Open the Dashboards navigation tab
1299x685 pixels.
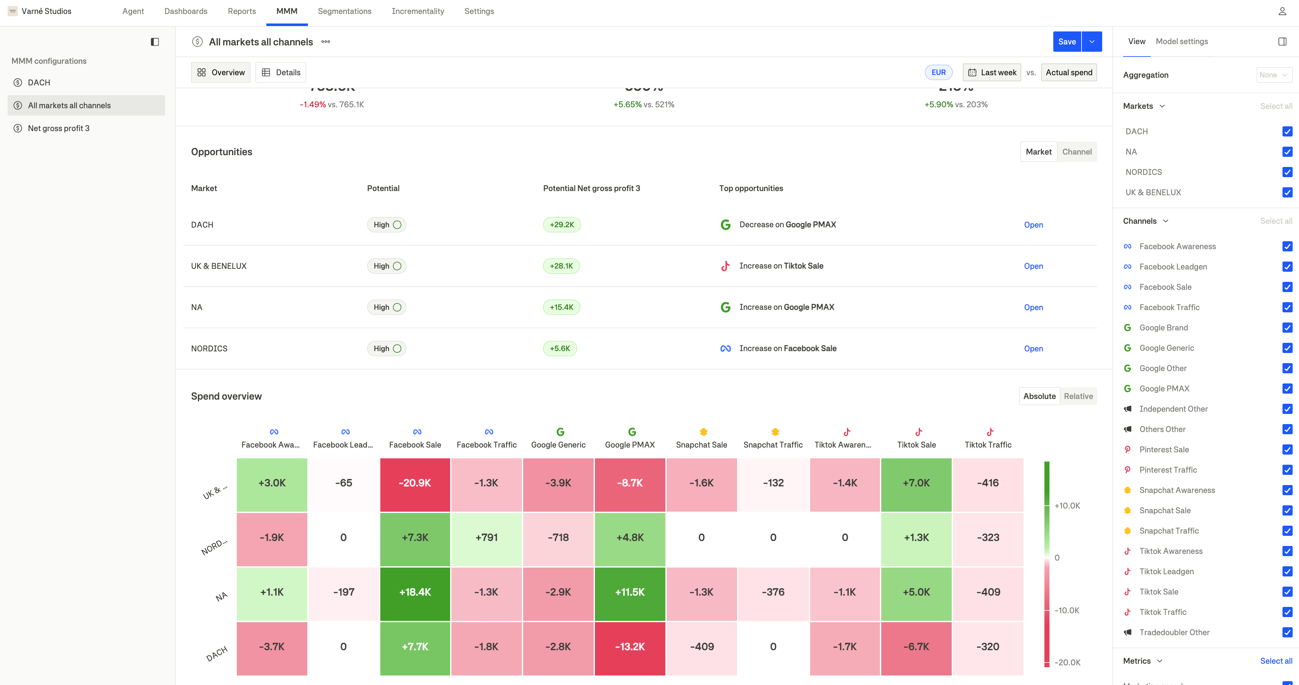pos(186,11)
